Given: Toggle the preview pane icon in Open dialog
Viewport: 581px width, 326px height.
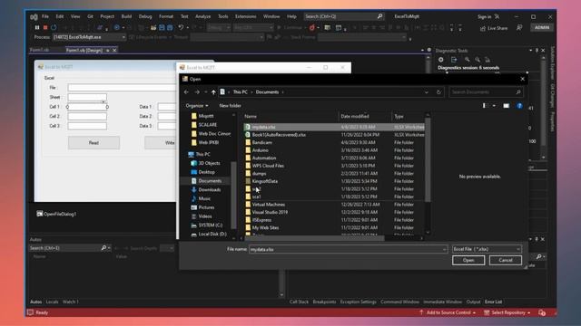Looking at the screenshot, I should [506, 106].
